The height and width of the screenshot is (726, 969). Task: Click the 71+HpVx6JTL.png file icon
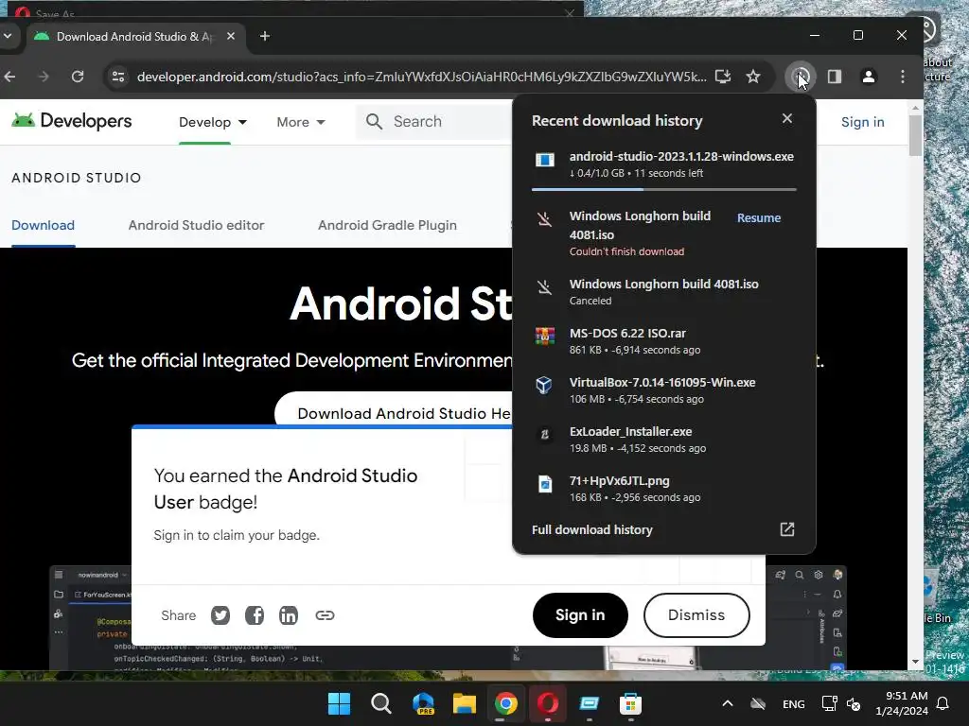[544, 484]
